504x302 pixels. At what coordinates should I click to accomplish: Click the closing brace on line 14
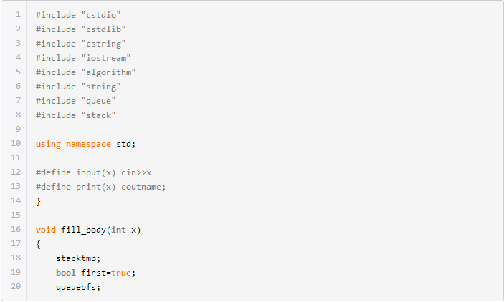click(x=38, y=202)
